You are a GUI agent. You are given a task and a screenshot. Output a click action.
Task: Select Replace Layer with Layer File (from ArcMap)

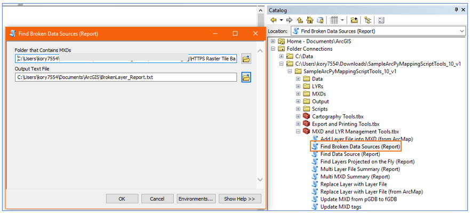(x=372, y=192)
